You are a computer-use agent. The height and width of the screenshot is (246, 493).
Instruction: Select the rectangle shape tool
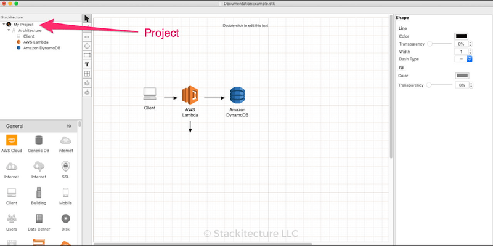(x=87, y=55)
